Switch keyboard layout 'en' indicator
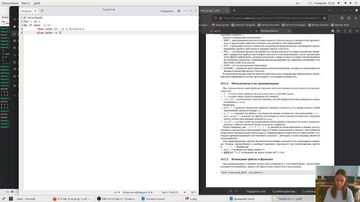Viewport: 360px width, 202px height. [x=298, y=3]
